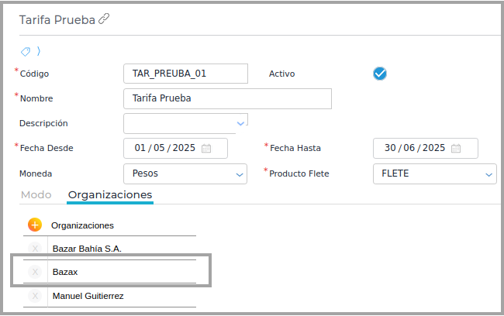This screenshot has width=504, height=316.
Task: Open the Fecha Hasta calendar picker
Action: point(456,148)
